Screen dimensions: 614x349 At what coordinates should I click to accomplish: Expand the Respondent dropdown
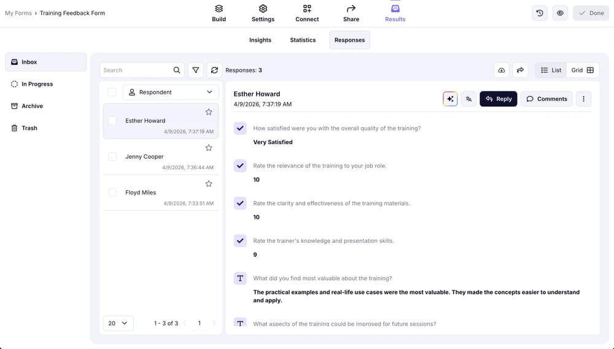(x=171, y=92)
